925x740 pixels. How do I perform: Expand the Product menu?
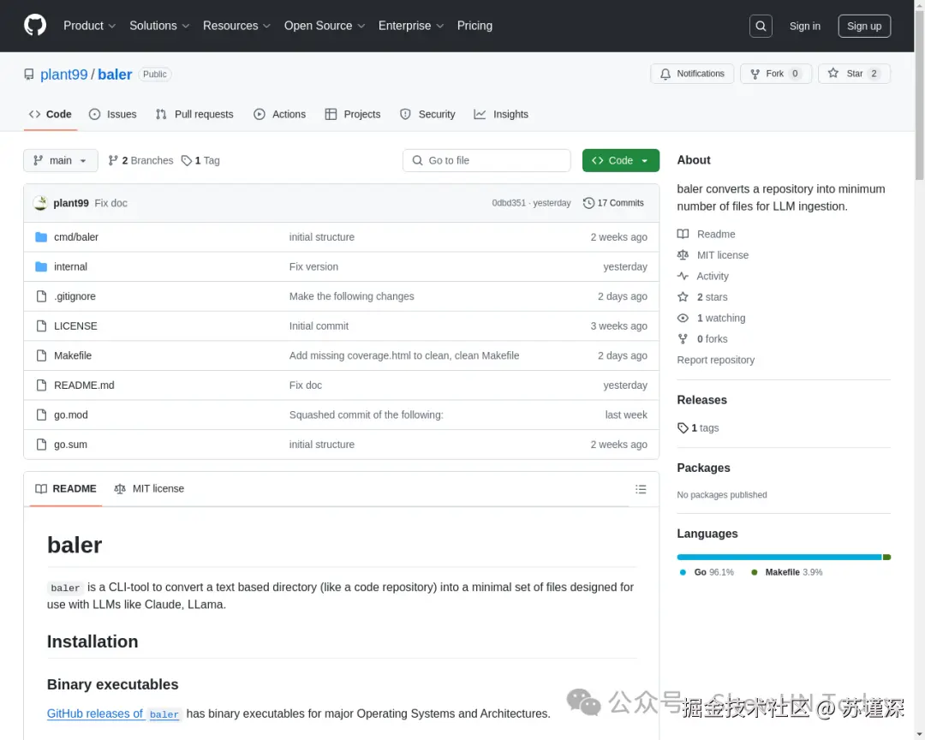coord(90,26)
